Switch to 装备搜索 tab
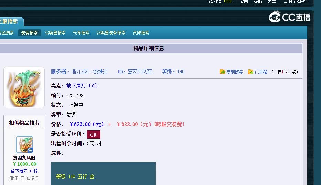The height and width of the screenshot is (185, 321). [29, 33]
